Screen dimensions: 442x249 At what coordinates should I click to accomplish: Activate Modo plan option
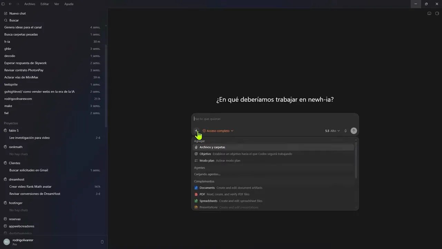click(x=273, y=160)
